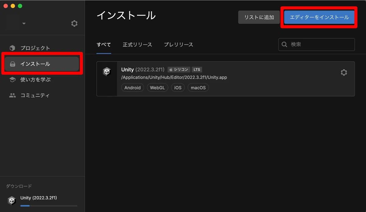Select インストール in the sidebar
This screenshot has width=366, height=212.
[x=42, y=64]
